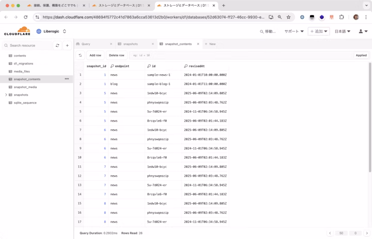Image resolution: width=372 pixels, height=239 pixels.
Task: Expand the snapshots table tree item
Action: click(6, 95)
